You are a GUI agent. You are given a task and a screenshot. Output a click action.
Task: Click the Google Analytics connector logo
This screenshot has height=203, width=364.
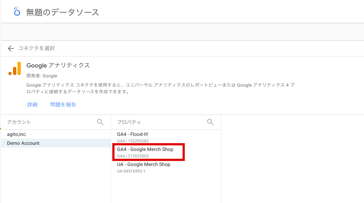click(x=15, y=68)
